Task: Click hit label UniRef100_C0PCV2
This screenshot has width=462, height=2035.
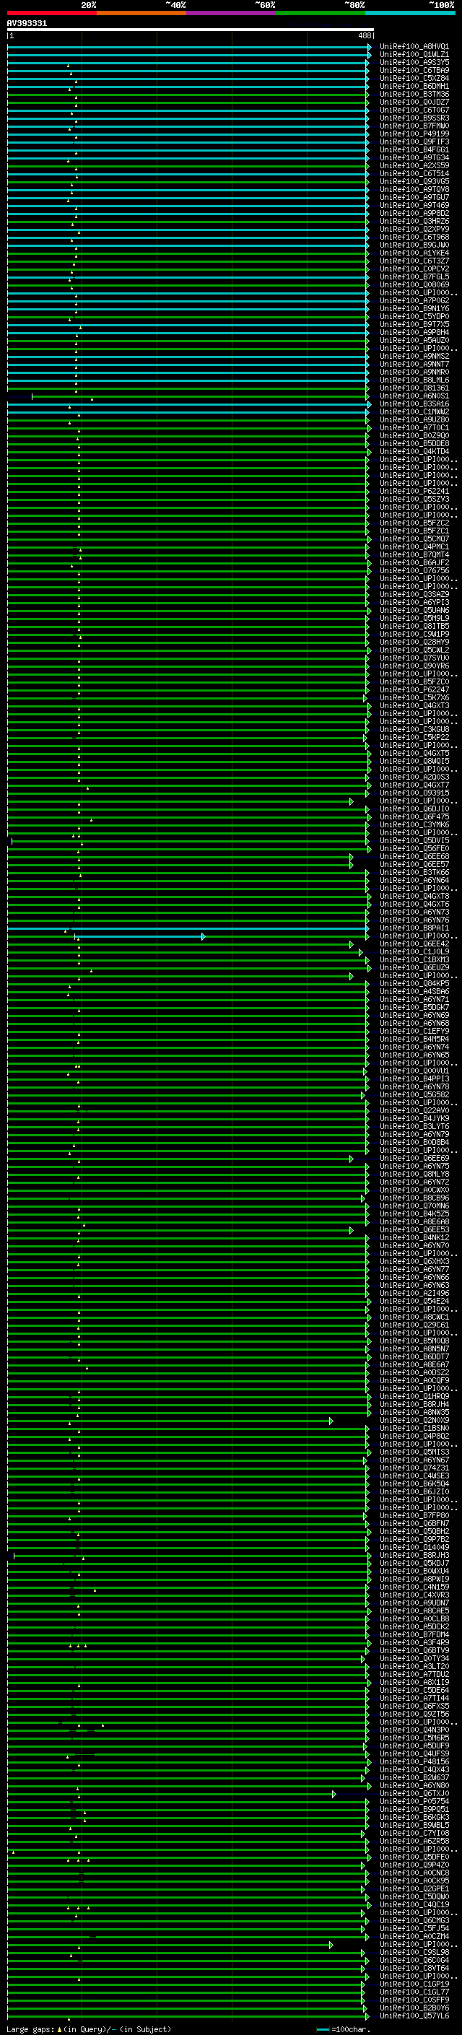Action: [x=414, y=269]
